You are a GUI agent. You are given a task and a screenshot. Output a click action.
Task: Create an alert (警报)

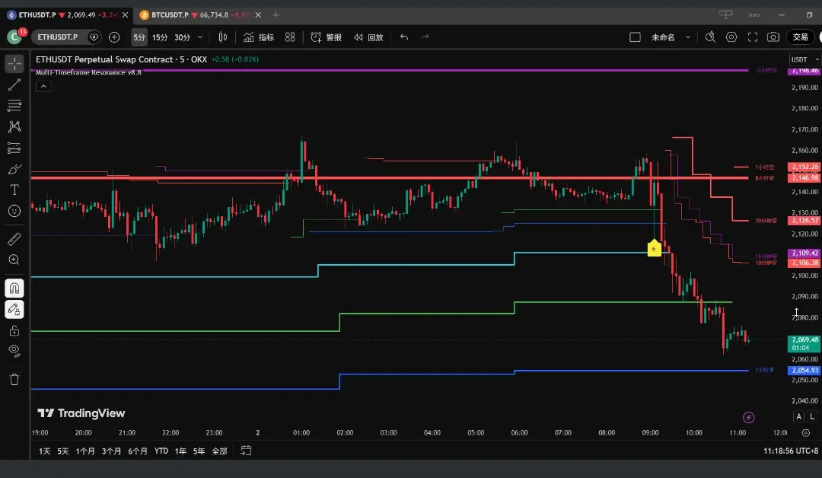click(326, 37)
